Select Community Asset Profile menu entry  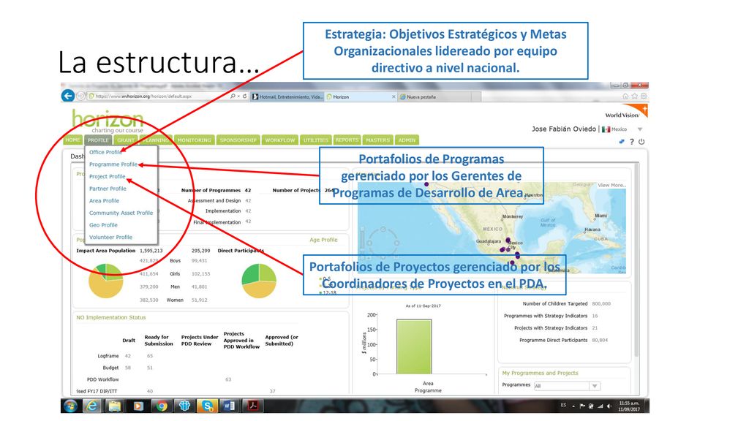coord(121,213)
